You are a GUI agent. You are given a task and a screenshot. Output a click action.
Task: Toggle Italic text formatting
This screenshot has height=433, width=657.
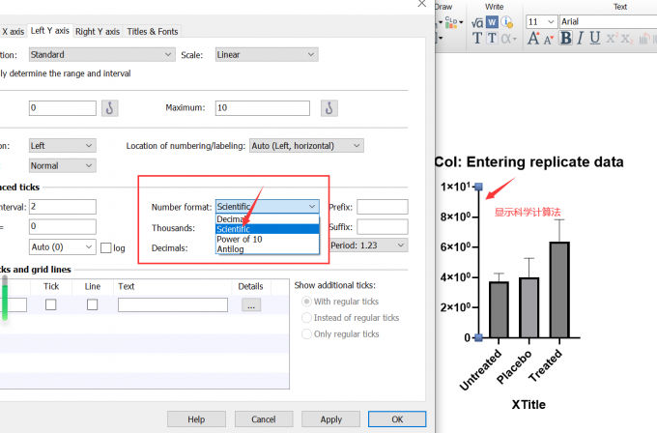(x=581, y=39)
